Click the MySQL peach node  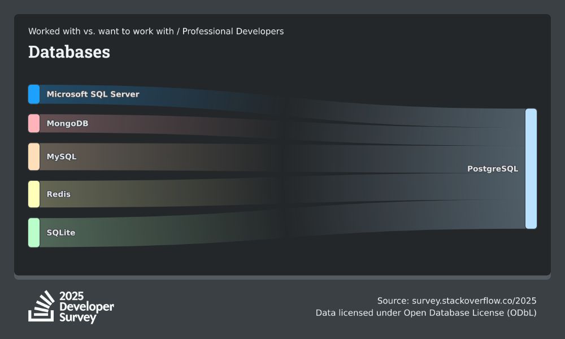[x=34, y=157]
